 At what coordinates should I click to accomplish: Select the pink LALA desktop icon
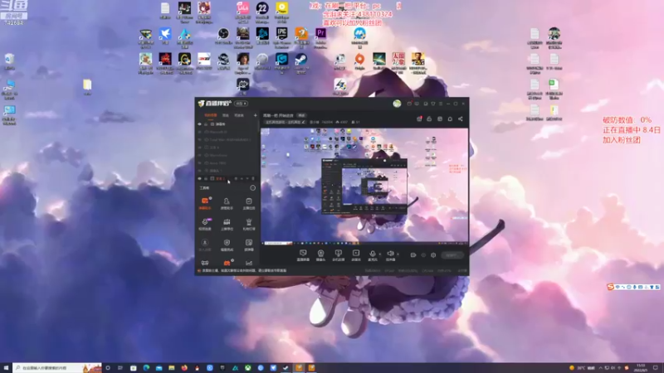(x=242, y=10)
